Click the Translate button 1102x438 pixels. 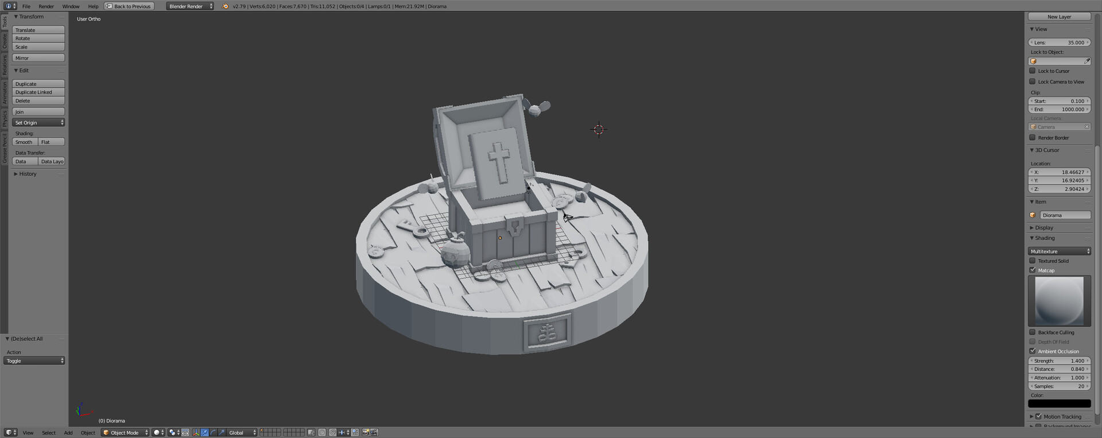(38, 30)
